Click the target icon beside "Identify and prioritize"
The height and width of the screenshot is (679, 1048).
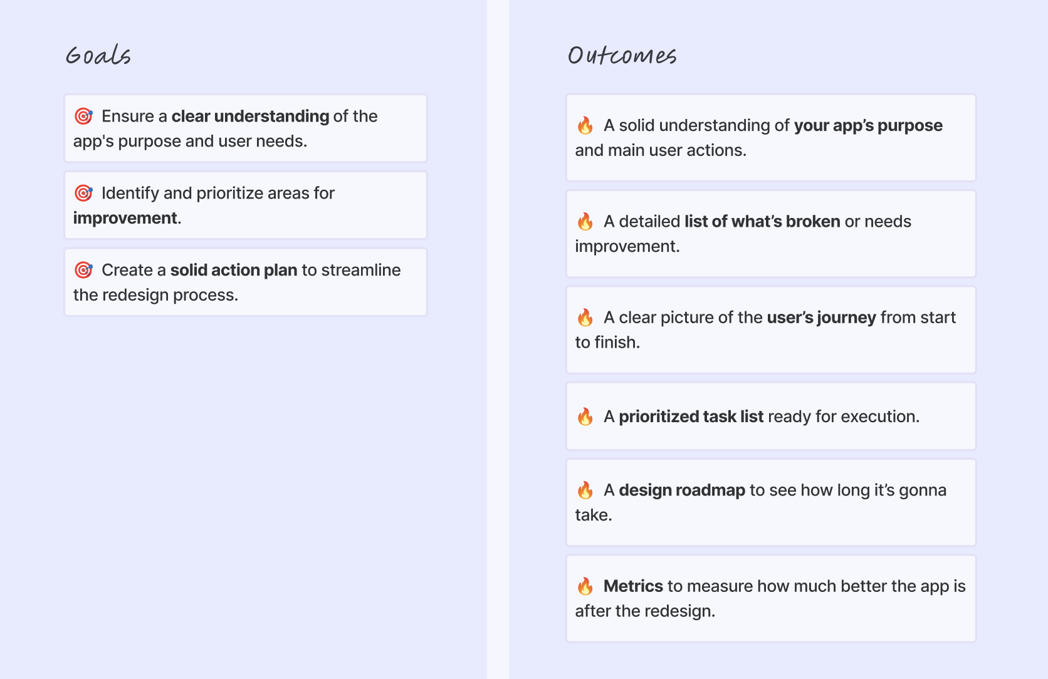pos(83,193)
